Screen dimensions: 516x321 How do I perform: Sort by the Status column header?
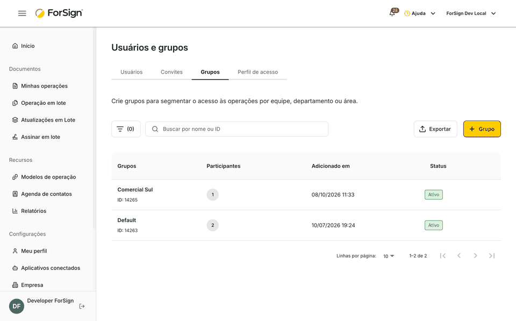coord(438,166)
